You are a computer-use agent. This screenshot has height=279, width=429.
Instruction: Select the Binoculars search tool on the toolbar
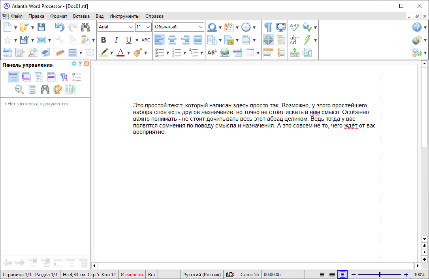pyautogui.click(x=85, y=27)
